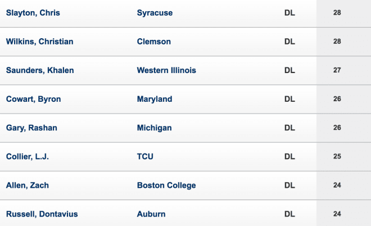Click the Michigan school link
The width and height of the screenshot is (371, 226).
point(154,128)
